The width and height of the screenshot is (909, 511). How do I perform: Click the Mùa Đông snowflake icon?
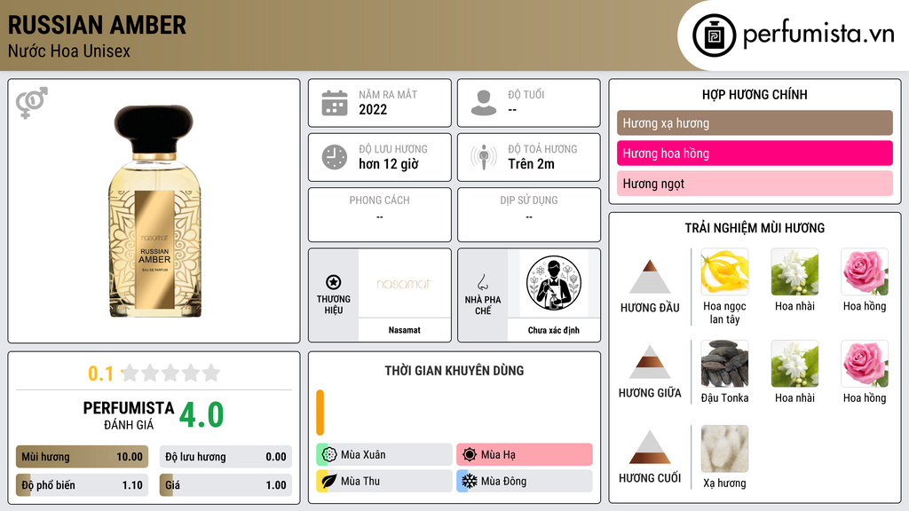(470, 481)
